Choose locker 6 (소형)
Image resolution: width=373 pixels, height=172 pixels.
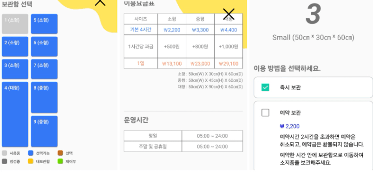tap(44, 46)
